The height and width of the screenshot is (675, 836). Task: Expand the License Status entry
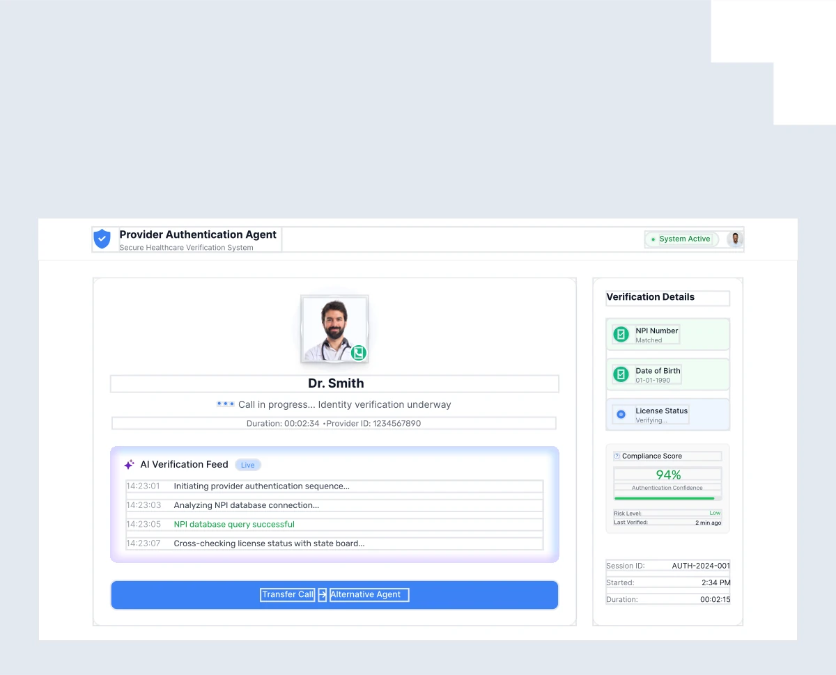coord(667,413)
